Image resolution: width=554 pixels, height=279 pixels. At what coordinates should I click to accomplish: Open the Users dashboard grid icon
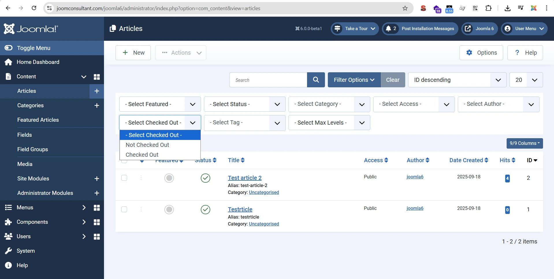coord(97,236)
